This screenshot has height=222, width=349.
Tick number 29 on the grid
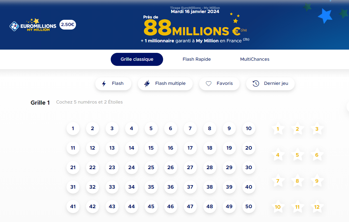[x=229, y=168]
